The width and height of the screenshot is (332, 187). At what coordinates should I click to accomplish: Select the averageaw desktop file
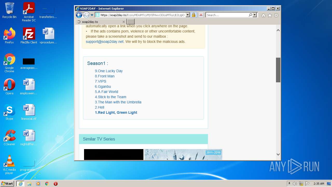29,63
